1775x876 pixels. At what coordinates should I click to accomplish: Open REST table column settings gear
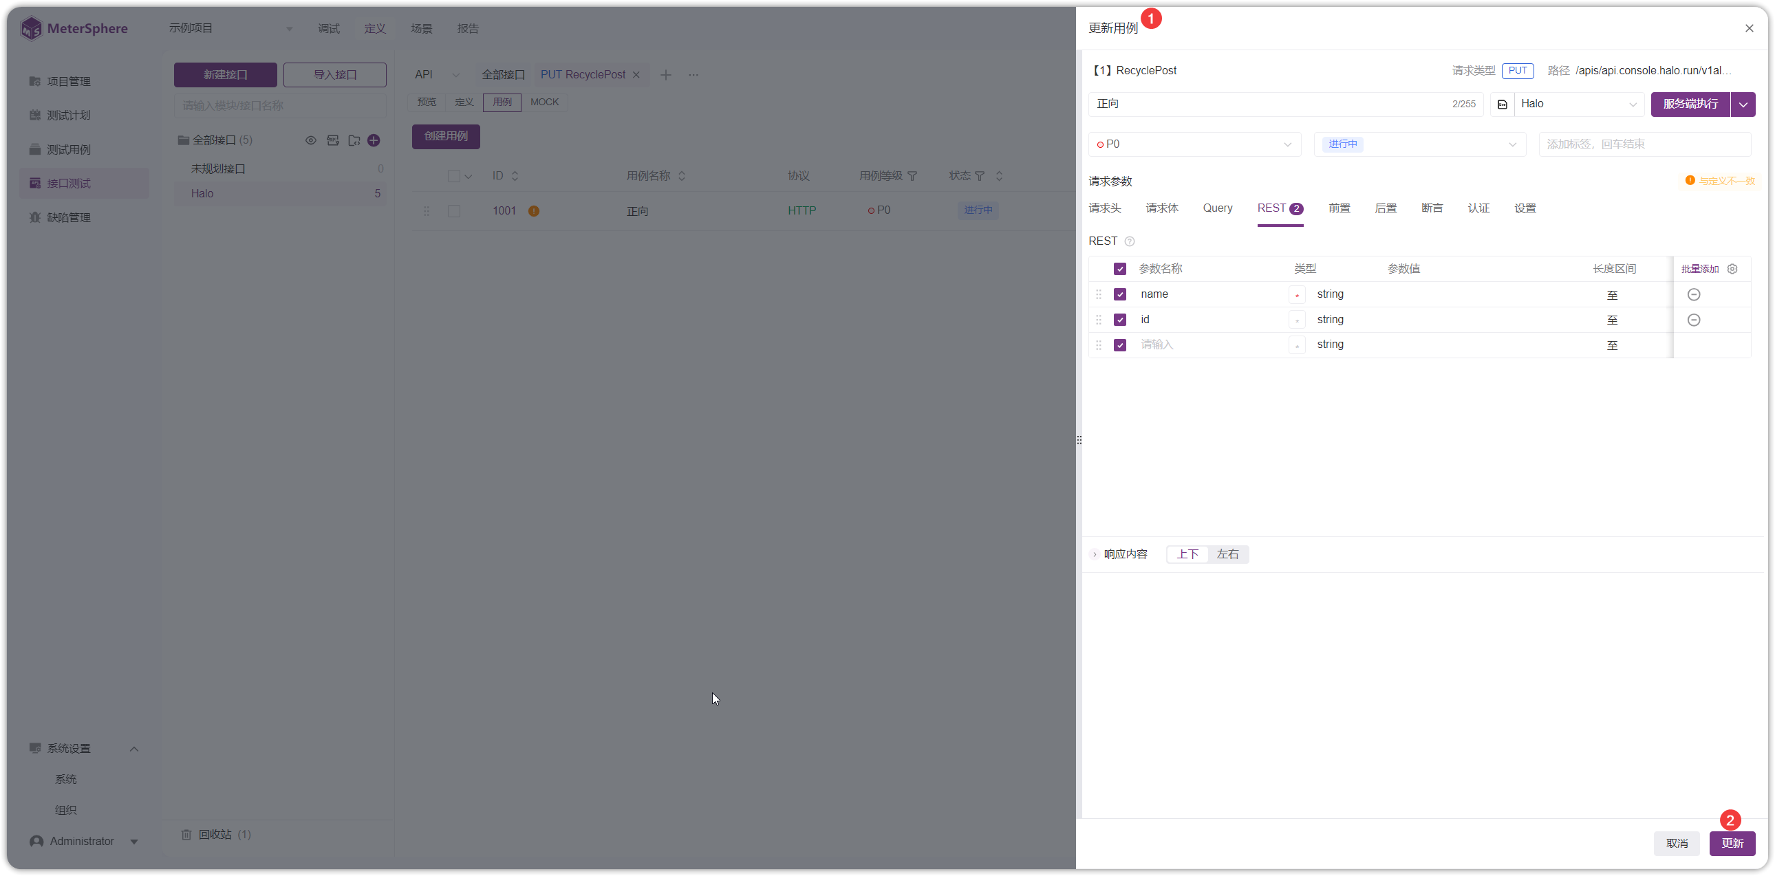pyautogui.click(x=1732, y=269)
